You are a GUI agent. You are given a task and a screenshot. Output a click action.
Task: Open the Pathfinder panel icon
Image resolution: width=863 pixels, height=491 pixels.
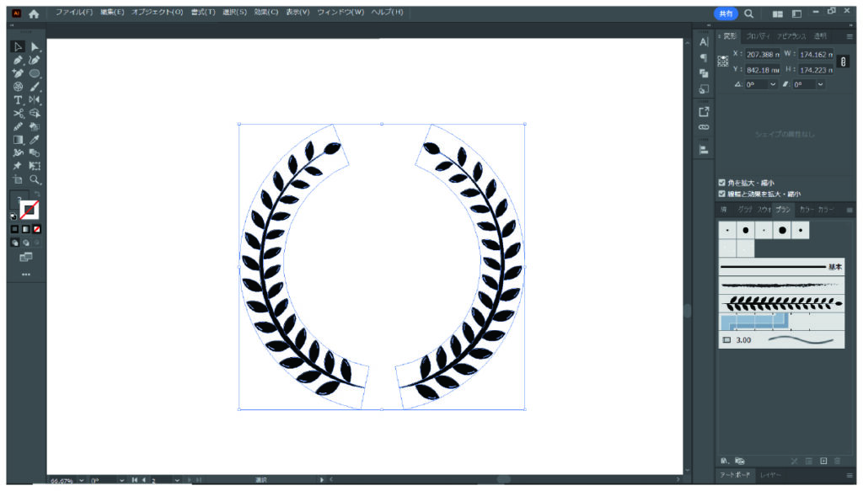click(x=704, y=73)
